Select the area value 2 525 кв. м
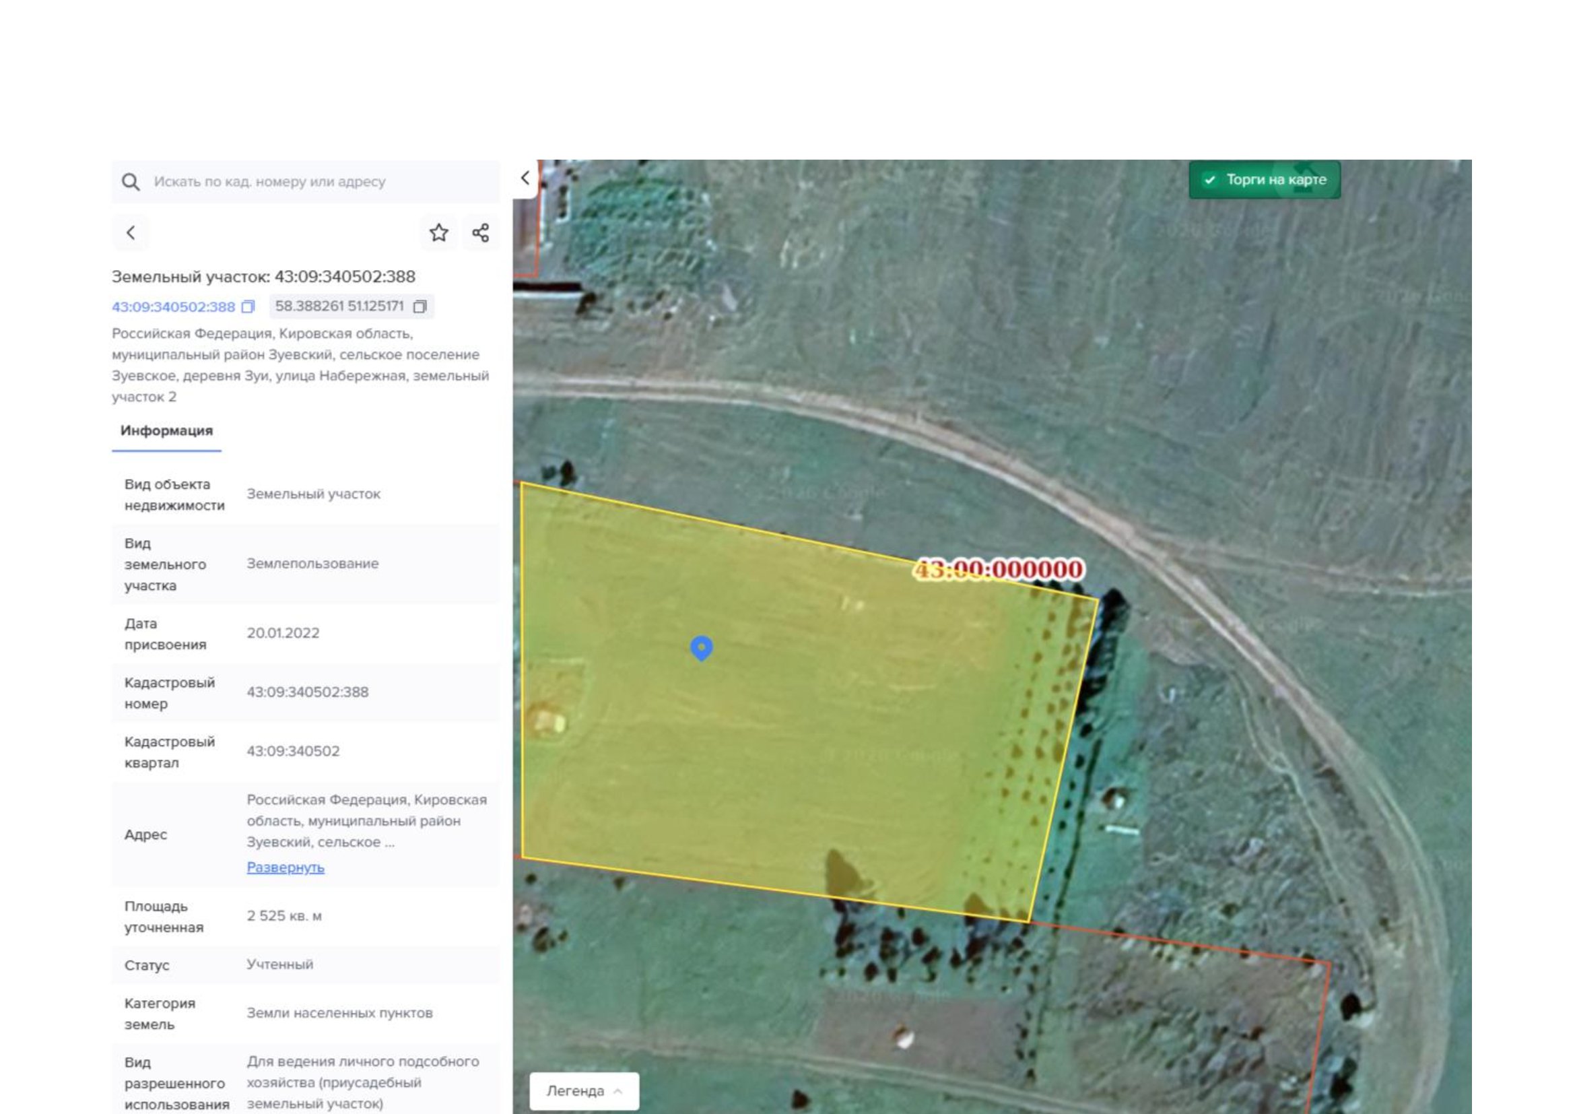 [284, 916]
